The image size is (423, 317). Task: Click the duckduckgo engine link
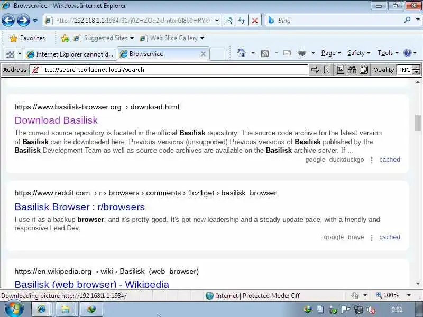coord(346,160)
